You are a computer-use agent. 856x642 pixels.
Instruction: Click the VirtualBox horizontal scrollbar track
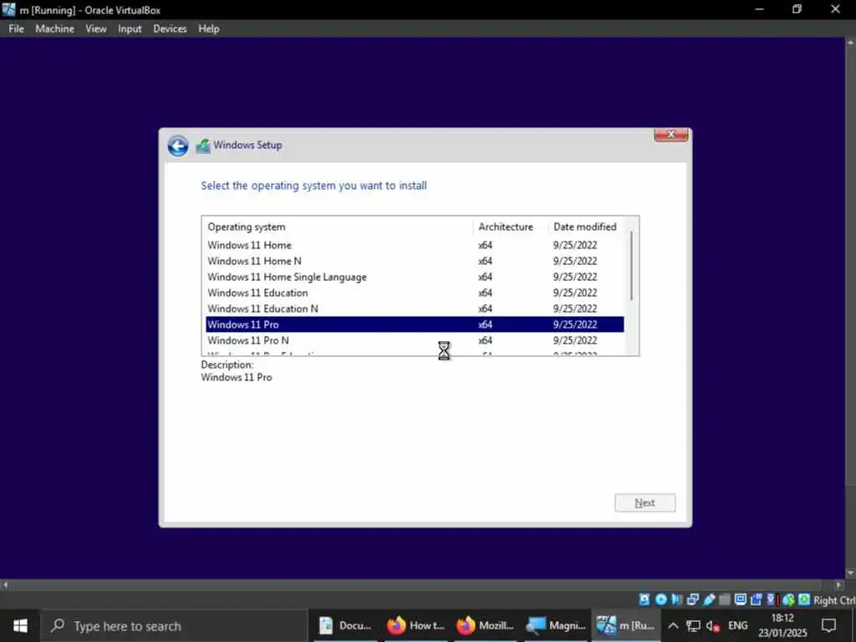420,584
